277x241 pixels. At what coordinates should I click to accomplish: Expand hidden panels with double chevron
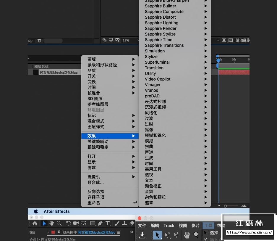click(132, 232)
